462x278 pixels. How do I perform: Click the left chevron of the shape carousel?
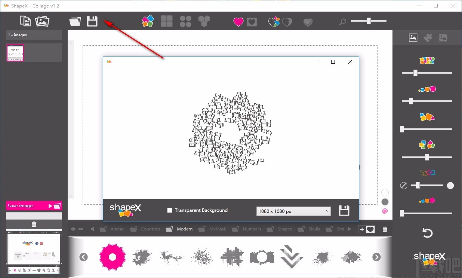pyautogui.click(x=83, y=257)
